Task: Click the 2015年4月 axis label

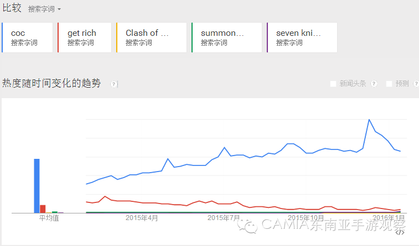Action: (142, 218)
